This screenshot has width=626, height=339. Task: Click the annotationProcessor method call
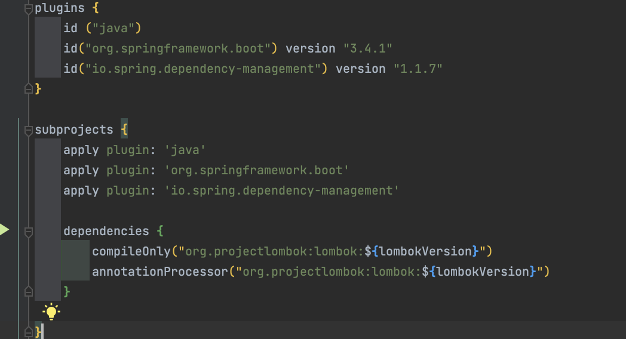160,272
